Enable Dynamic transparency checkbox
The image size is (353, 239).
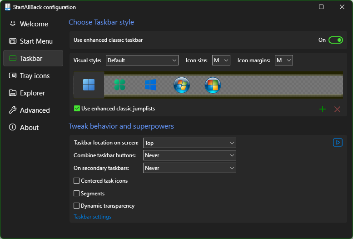76,206
